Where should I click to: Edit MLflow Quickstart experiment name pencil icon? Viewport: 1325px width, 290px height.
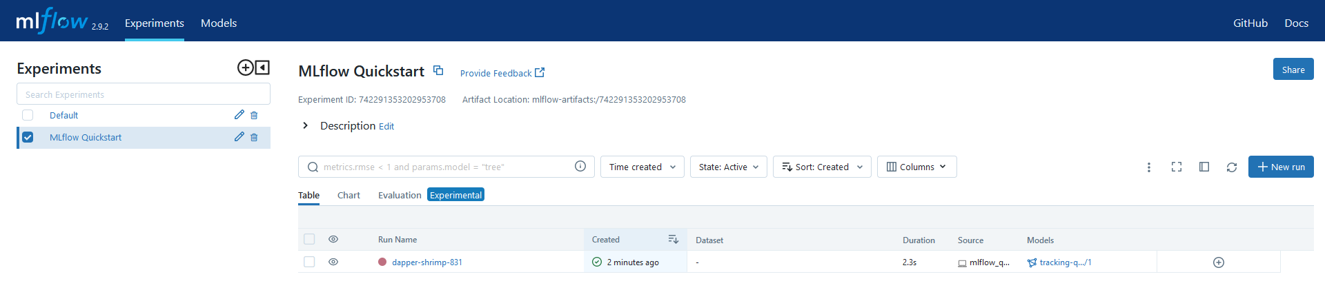[x=239, y=137]
